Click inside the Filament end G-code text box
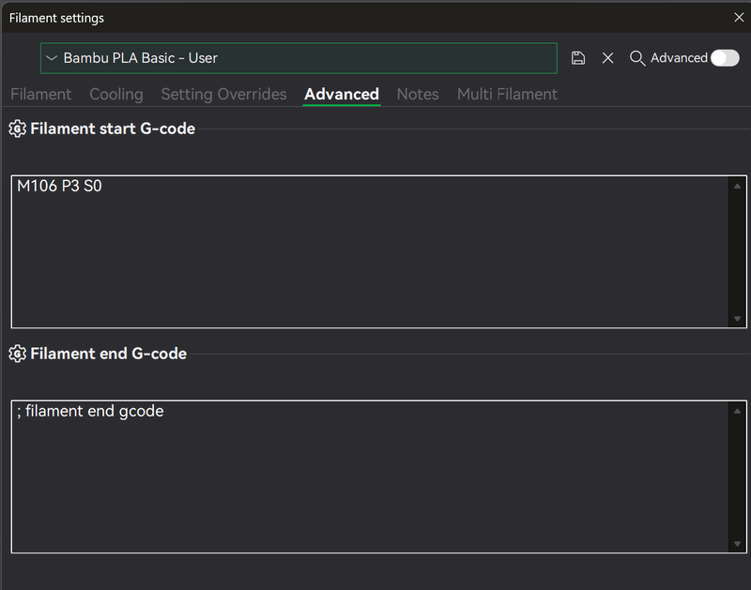Image resolution: width=751 pixels, height=590 pixels. (x=371, y=478)
